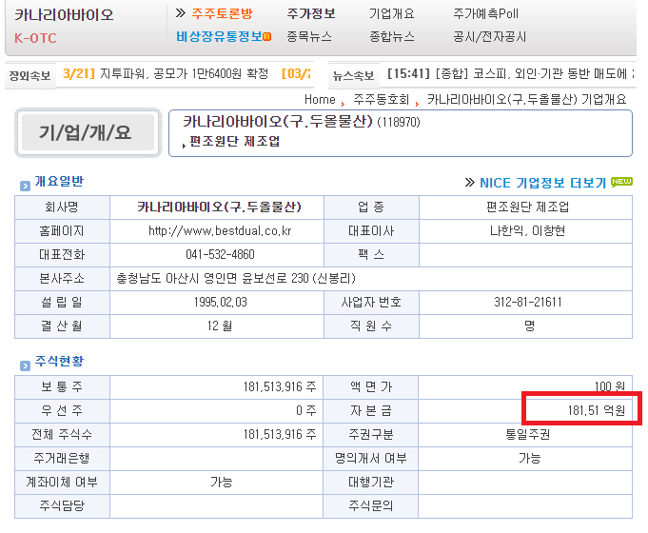This screenshot has height=533, width=648.
Task: Click the 뉴스속보 tab label
Action: tap(353, 76)
